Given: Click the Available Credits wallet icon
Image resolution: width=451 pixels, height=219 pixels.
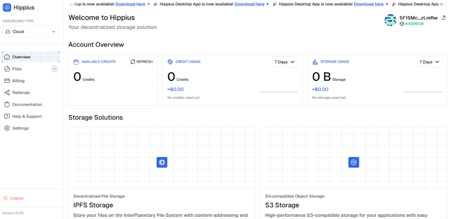Looking at the screenshot, I should [76, 62].
